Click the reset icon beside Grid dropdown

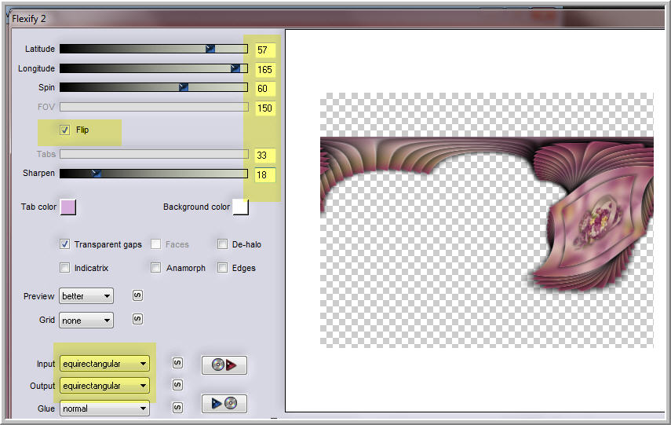pyautogui.click(x=137, y=319)
